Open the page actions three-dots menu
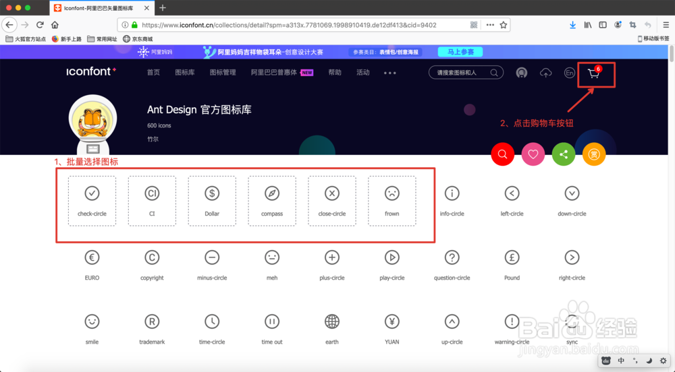675x372 pixels. coord(490,25)
